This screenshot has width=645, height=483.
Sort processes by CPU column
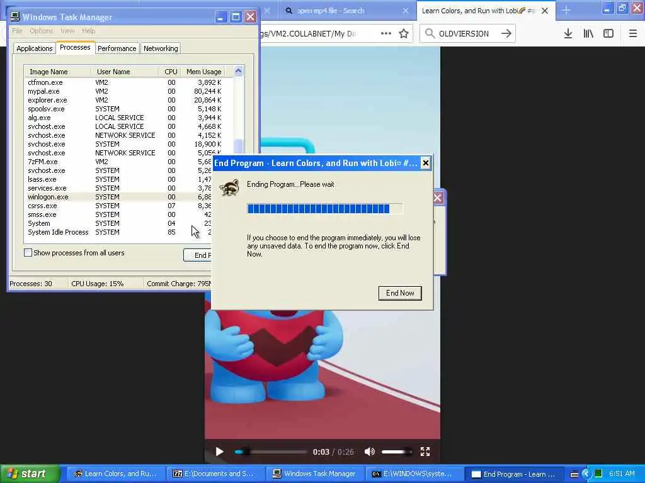[170, 72]
